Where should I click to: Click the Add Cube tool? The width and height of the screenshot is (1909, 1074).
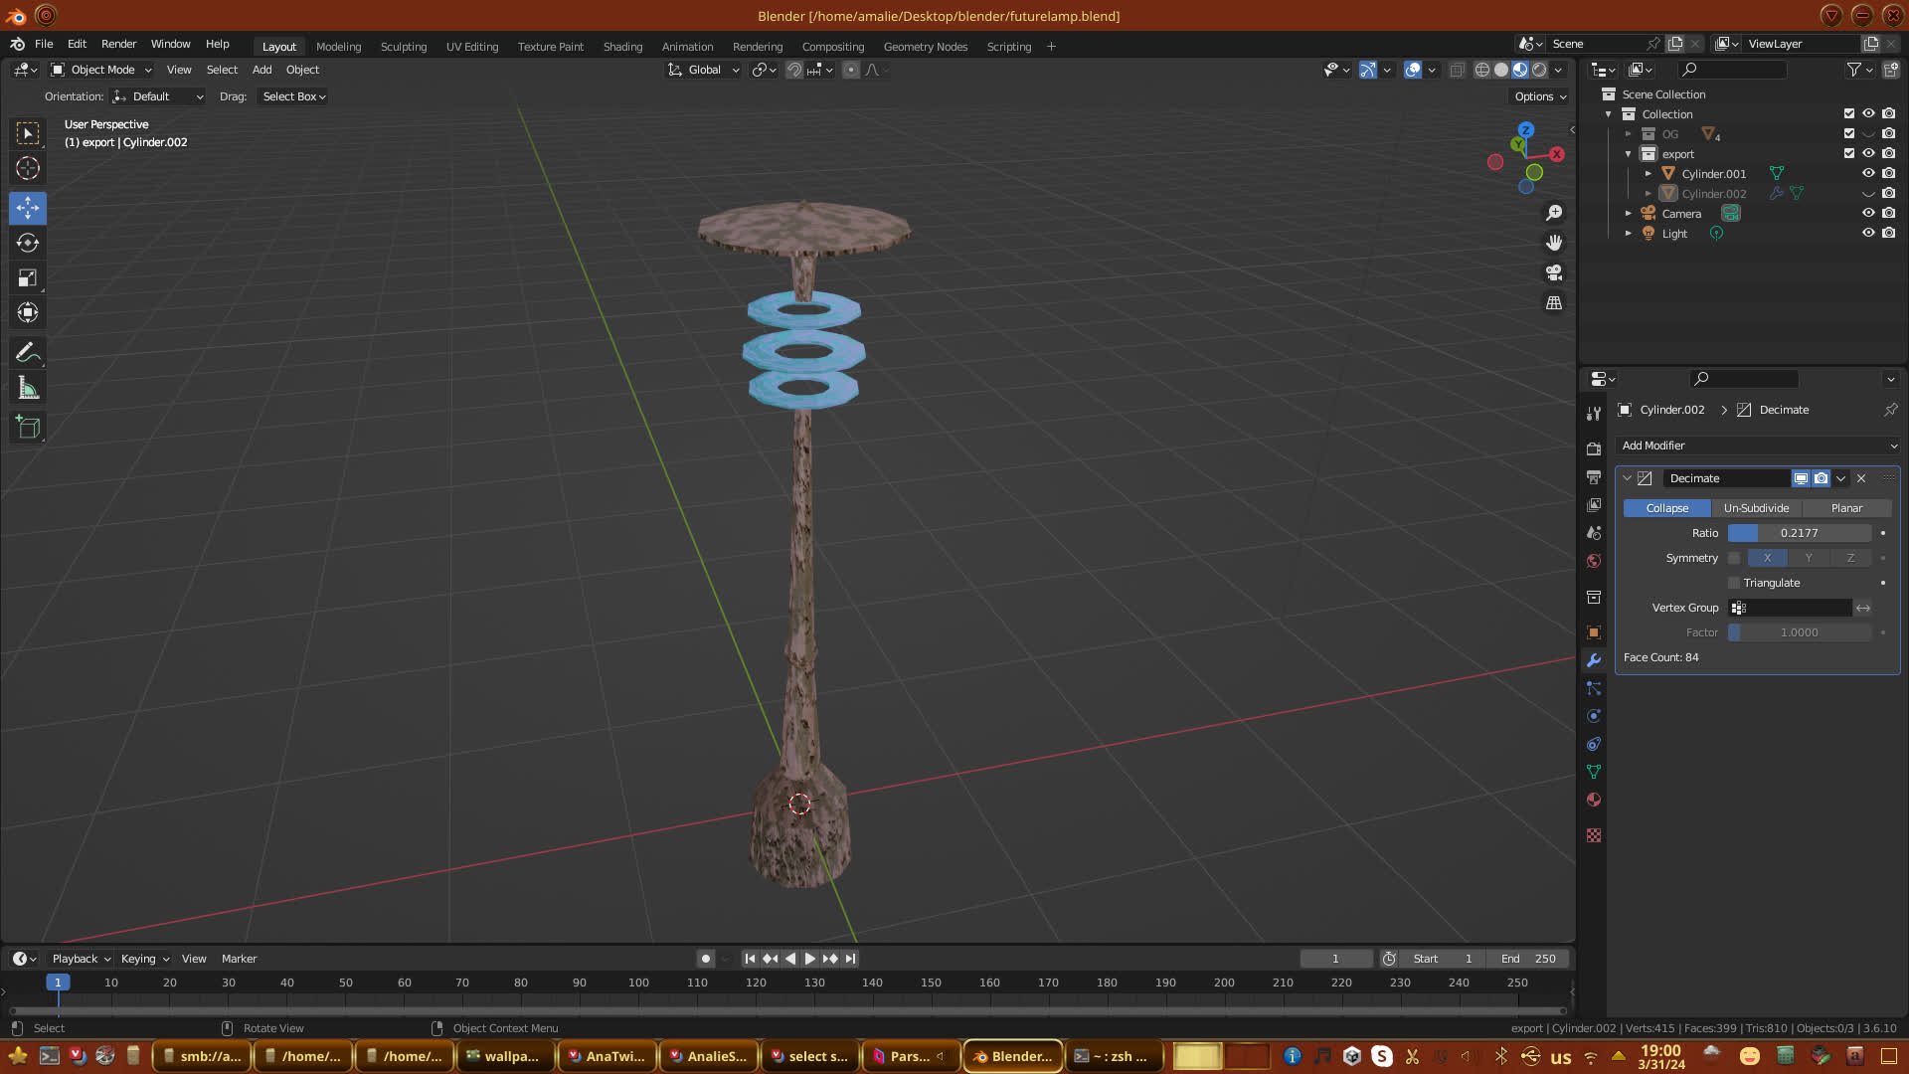(28, 428)
